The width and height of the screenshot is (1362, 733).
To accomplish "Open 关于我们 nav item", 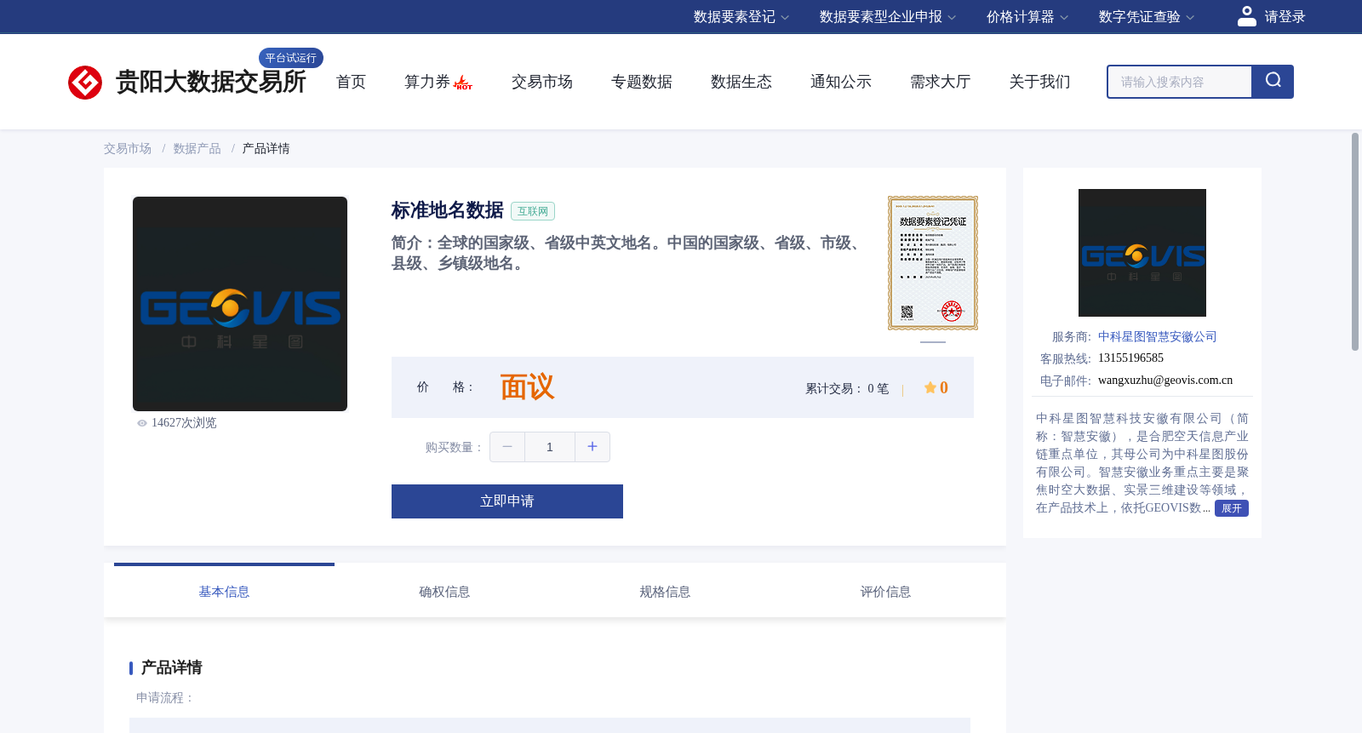I will [1040, 82].
